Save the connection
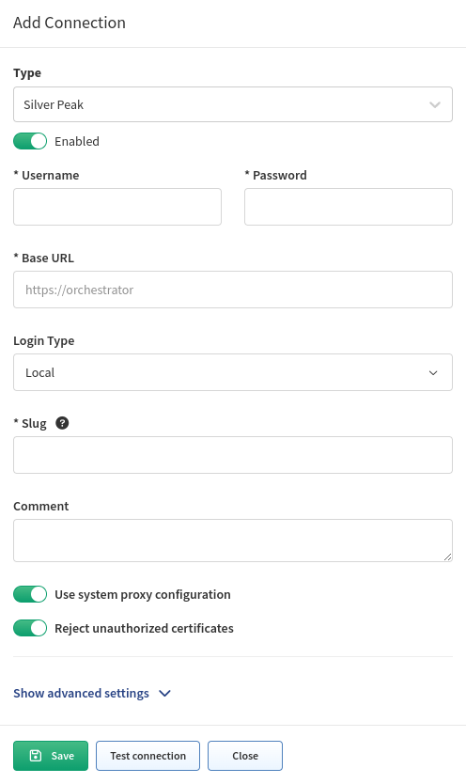 pyautogui.click(x=51, y=756)
